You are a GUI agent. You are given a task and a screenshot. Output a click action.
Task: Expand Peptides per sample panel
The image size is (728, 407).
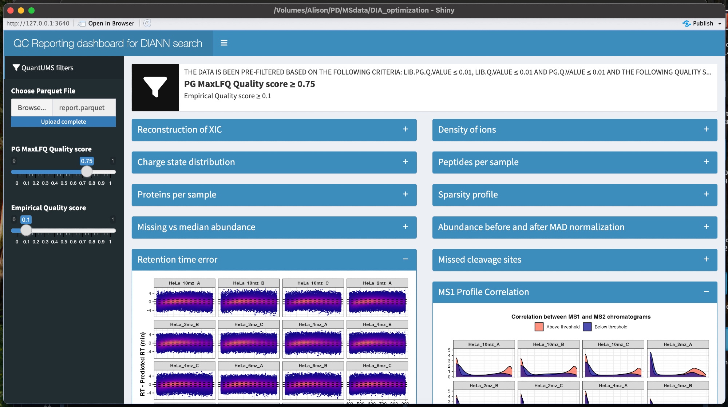(x=706, y=161)
